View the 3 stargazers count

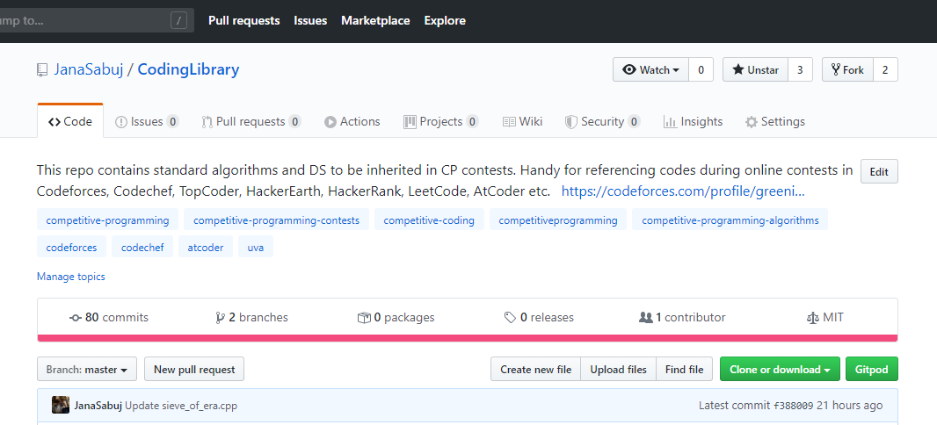point(800,70)
